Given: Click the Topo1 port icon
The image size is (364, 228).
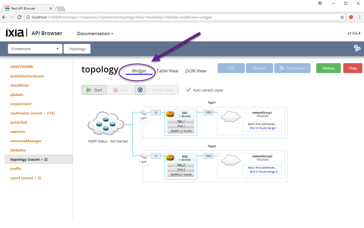Looking at the screenshot, I should click(143, 113).
